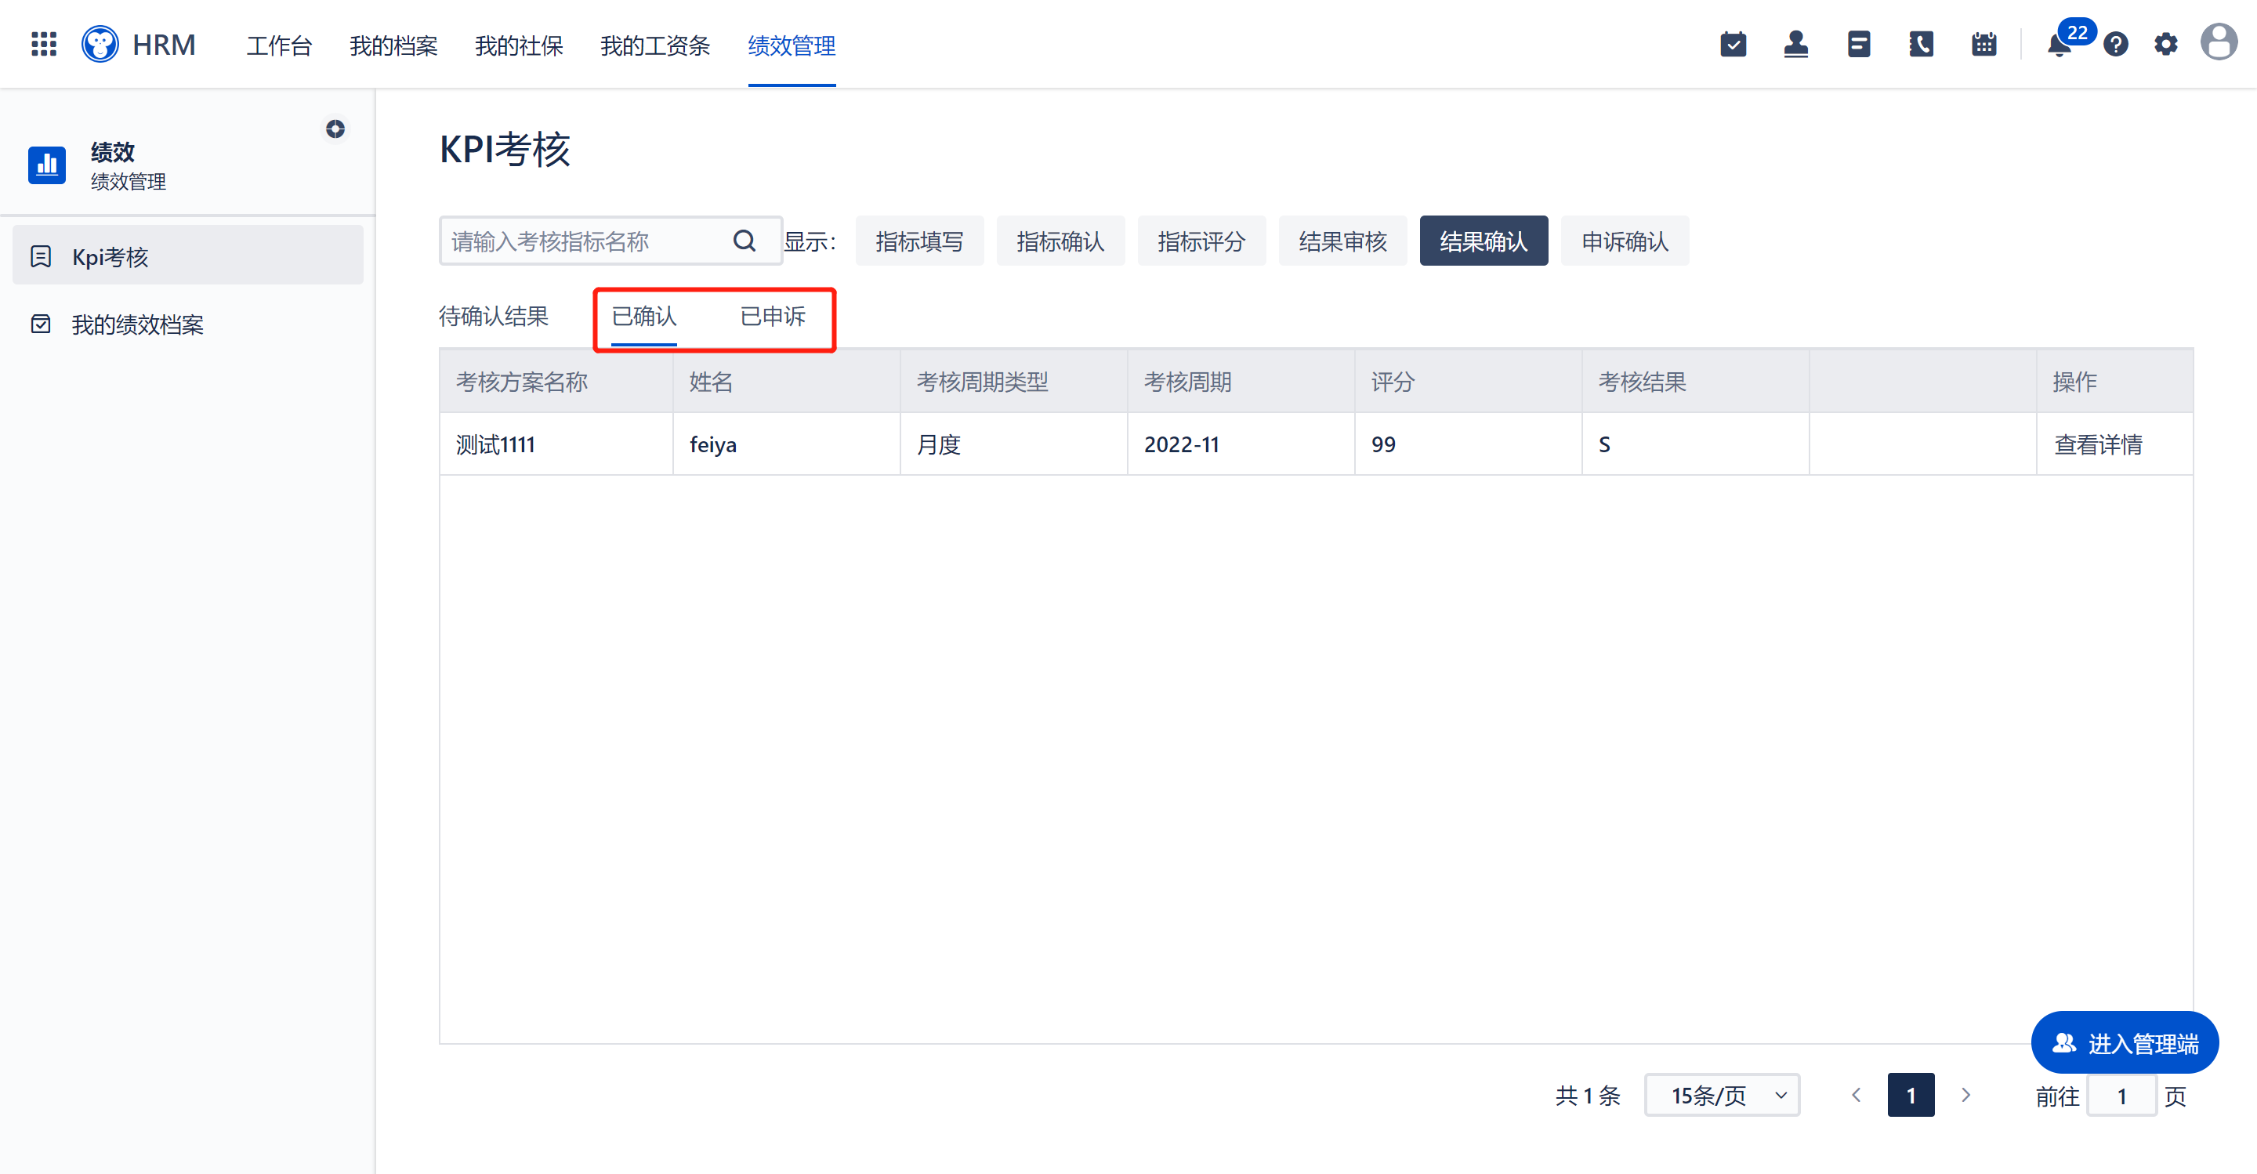Open the 我的工资条 menu

pos(654,45)
